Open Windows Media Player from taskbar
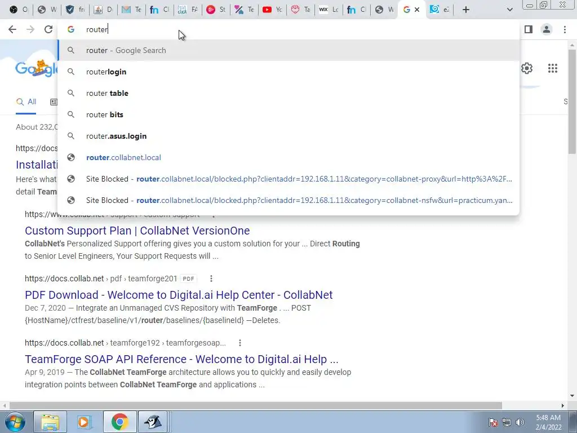Viewport: 577px width, 433px height. click(x=85, y=422)
